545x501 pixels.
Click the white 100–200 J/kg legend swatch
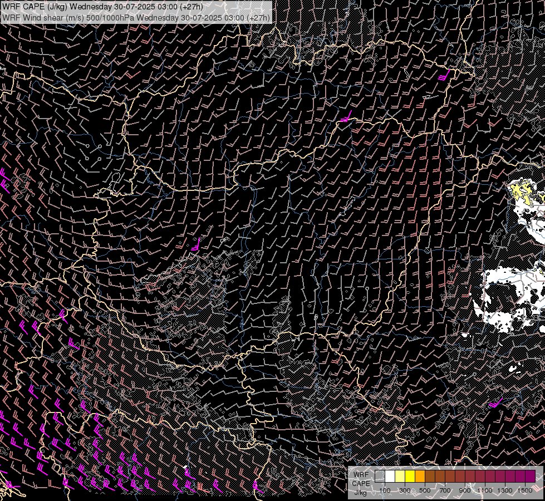tap(390, 477)
